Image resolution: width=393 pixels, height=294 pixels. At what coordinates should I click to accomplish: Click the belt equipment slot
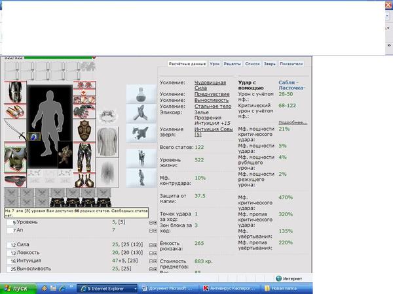15,180
